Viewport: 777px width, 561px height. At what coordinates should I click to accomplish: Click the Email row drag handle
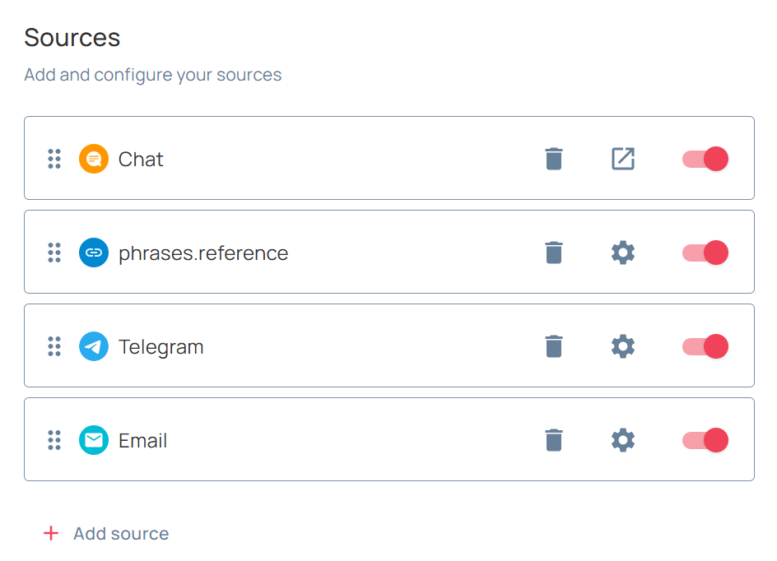(54, 440)
